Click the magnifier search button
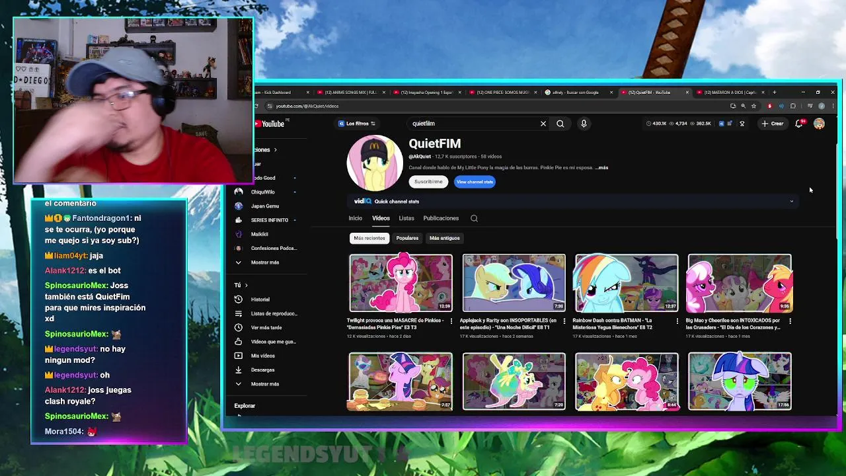 pyautogui.click(x=560, y=124)
